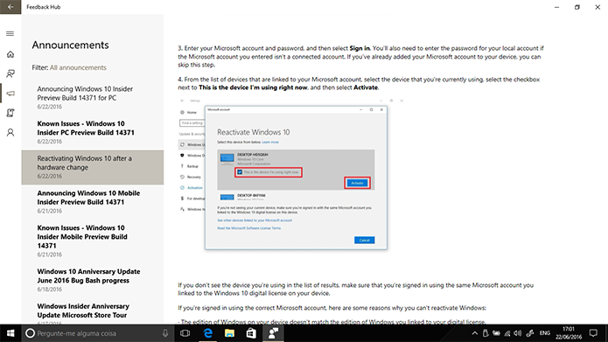Screen dimensions: 608x342
Task: Change the All announcements filter
Action: (78, 67)
